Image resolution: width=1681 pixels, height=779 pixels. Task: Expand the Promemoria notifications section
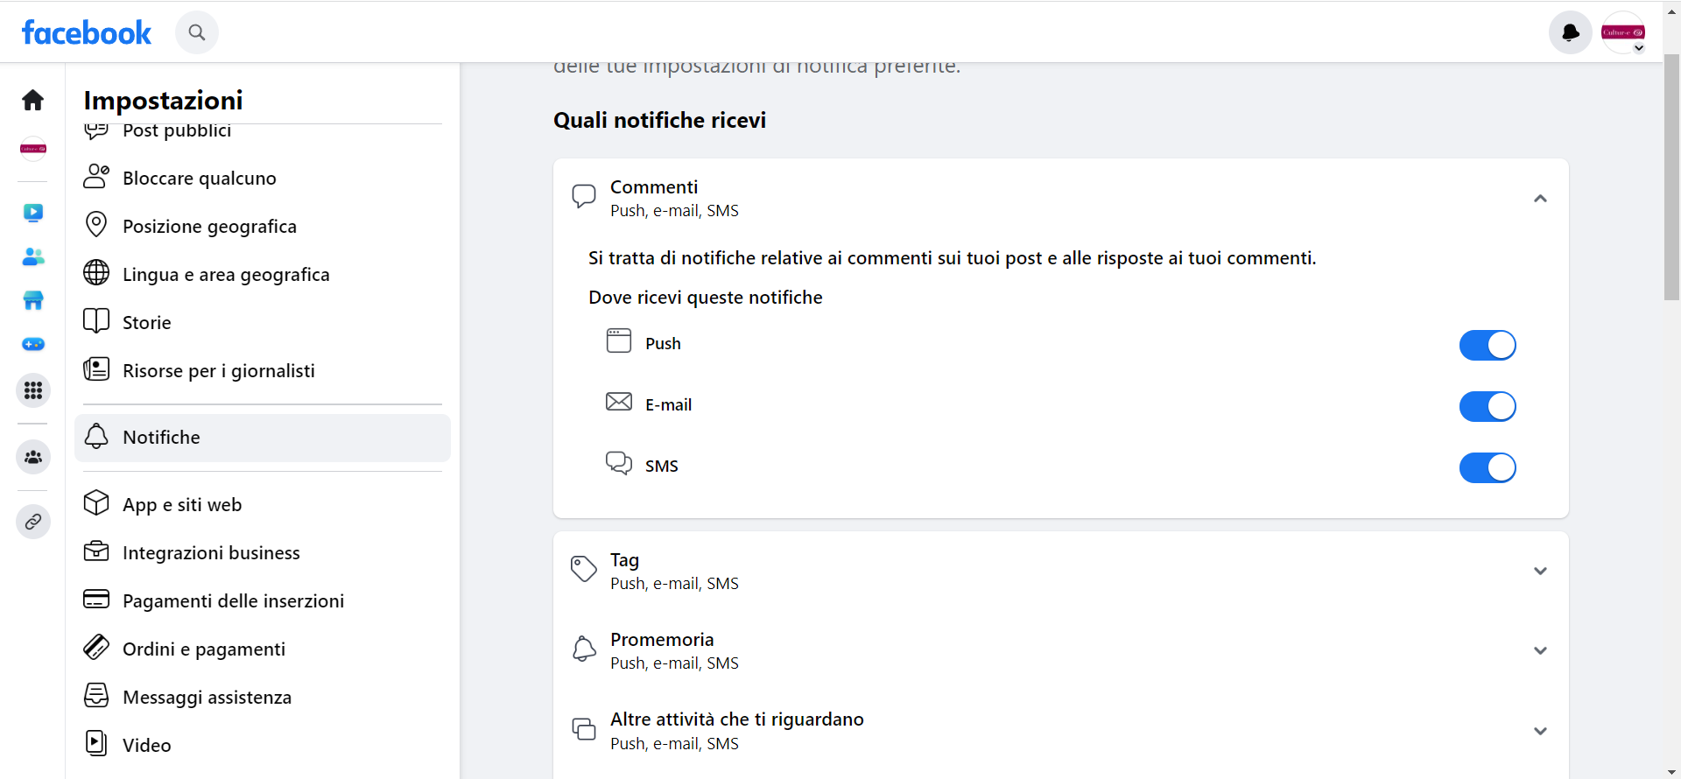(1540, 650)
